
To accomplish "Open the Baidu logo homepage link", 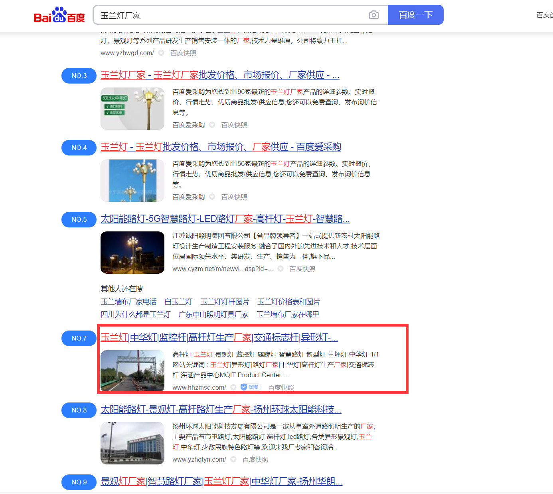I will click(59, 15).
